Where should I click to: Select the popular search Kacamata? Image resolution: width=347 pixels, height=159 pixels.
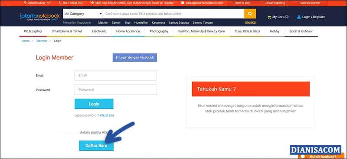[158, 23]
